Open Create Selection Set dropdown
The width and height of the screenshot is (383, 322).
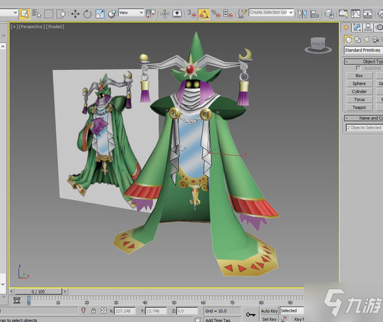(271, 13)
